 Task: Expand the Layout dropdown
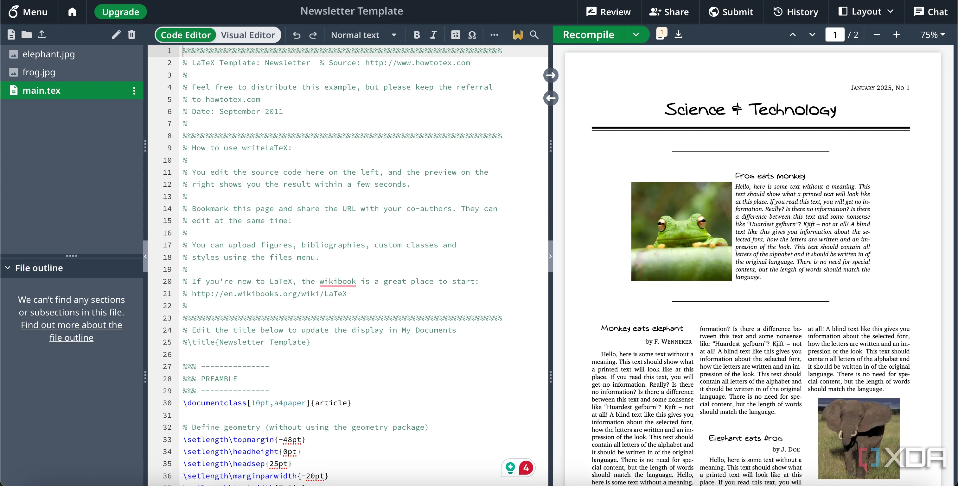pyautogui.click(x=866, y=12)
